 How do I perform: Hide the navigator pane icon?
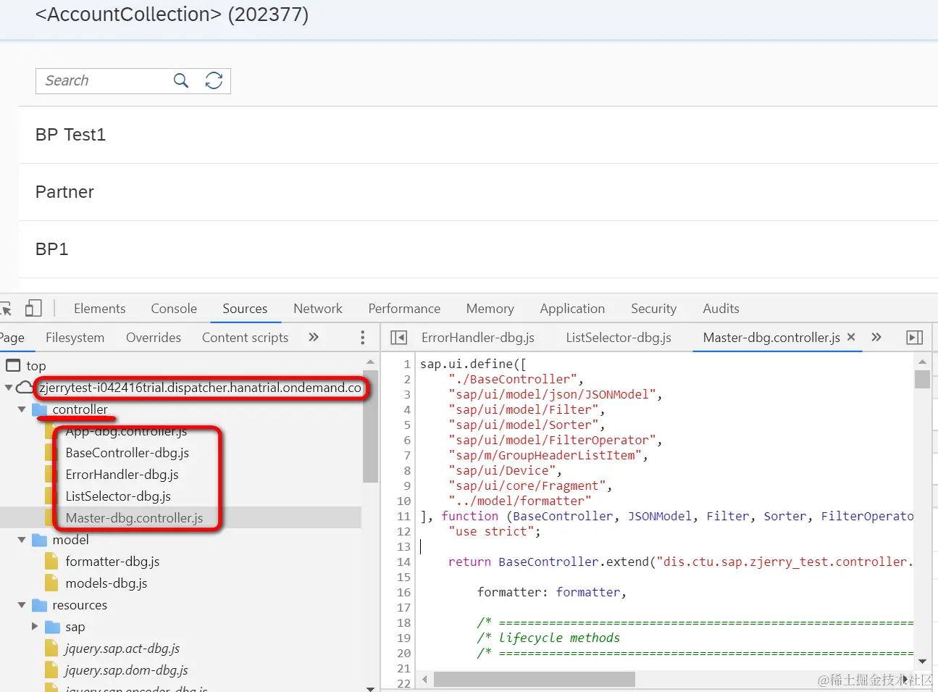point(398,338)
